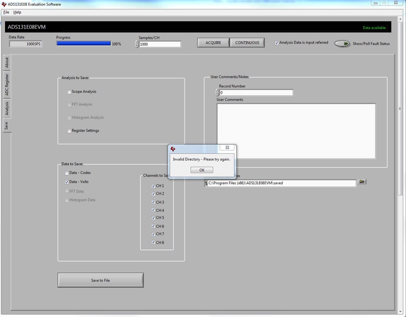This screenshot has height=317, width=406.
Task: Uncheck the CH 8 channel checkbox
Action: point(153,242)
